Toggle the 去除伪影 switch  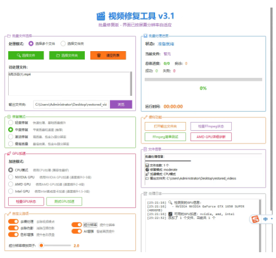[x=13, y=228]
